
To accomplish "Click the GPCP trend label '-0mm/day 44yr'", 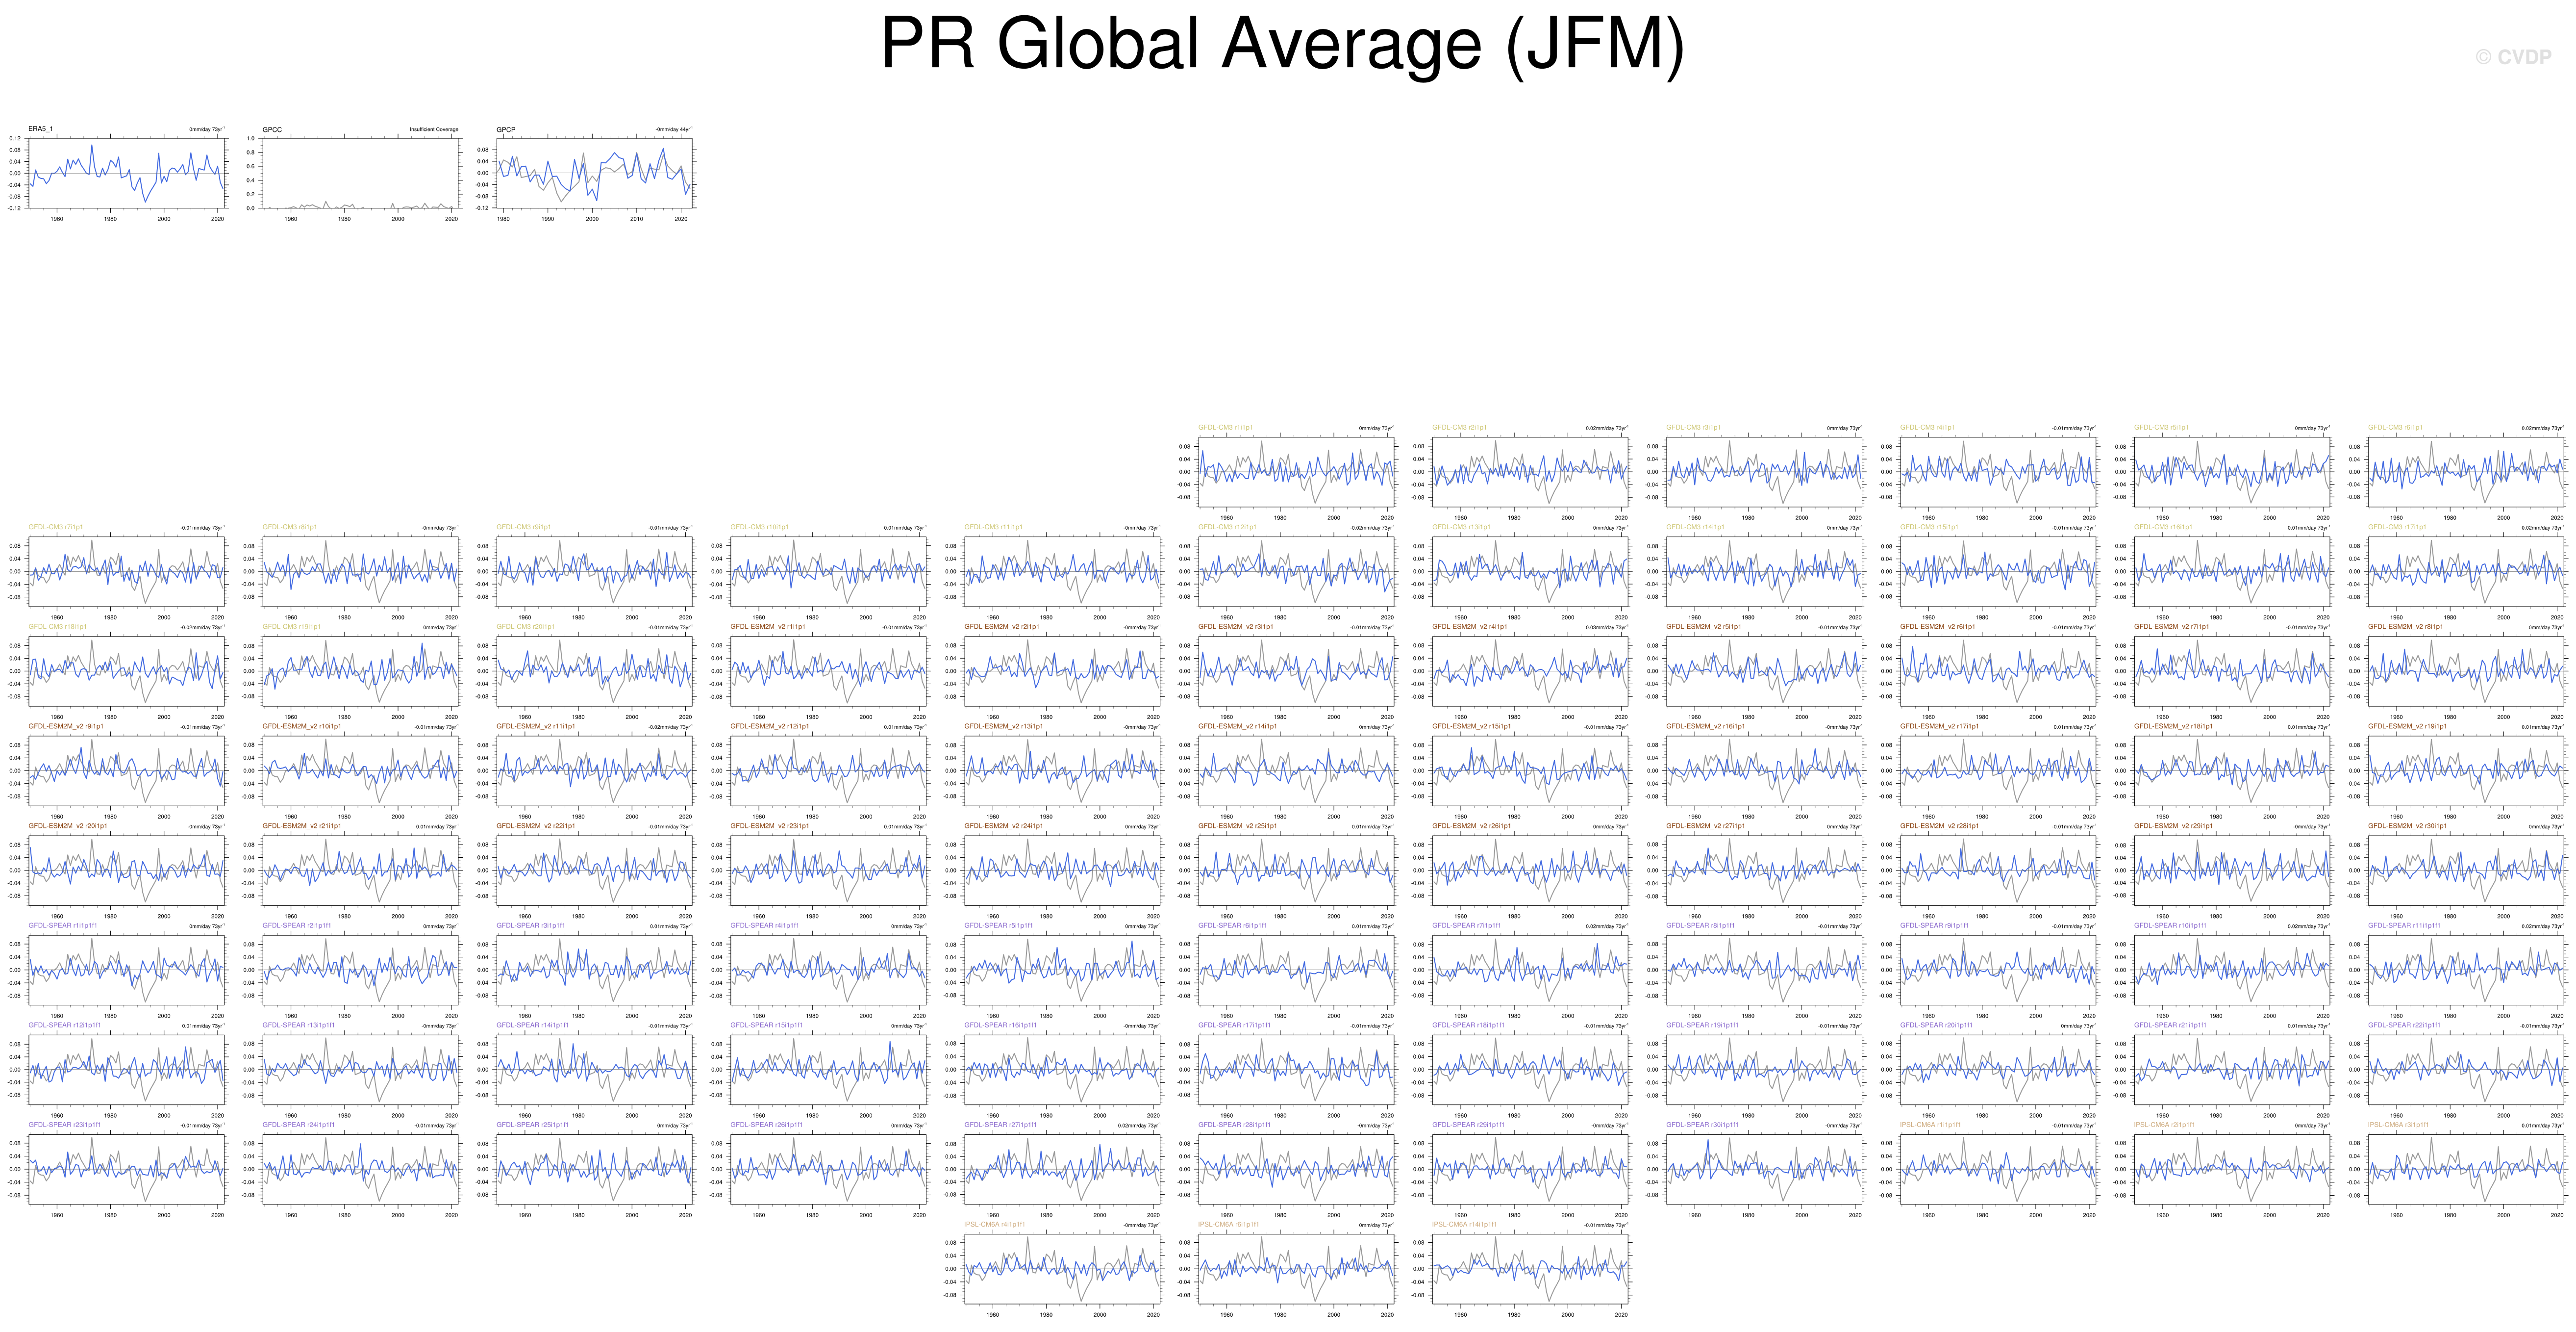I will point(673,130).
